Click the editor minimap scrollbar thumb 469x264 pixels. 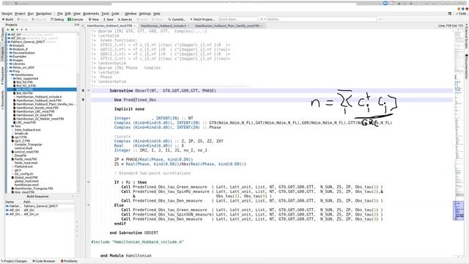459,210
